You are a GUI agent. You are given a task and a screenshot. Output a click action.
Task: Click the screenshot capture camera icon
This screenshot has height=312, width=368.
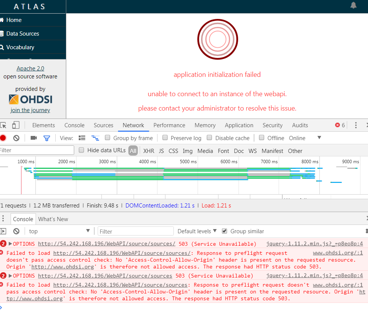tap(34, 138)
